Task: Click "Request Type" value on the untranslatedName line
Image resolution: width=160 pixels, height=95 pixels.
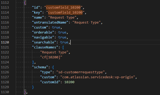Action: [86, 22]
